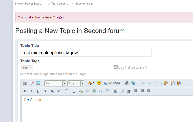
Task: Toggle strikethrough formatting
Action: pos(45,91)
